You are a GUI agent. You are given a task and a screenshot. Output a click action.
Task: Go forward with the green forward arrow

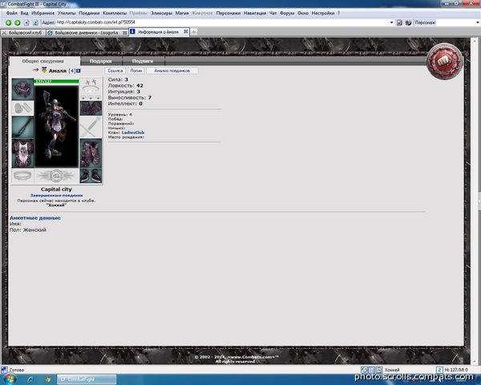coord(18,22)
